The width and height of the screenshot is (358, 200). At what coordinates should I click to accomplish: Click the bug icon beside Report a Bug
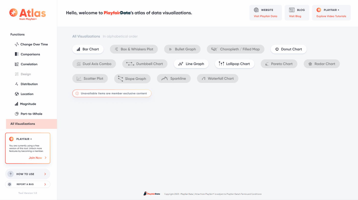pos(10,184)
